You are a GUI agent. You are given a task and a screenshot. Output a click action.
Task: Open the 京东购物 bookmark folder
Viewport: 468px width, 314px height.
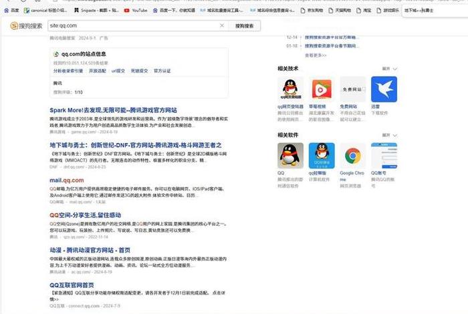tap(312, 11)
